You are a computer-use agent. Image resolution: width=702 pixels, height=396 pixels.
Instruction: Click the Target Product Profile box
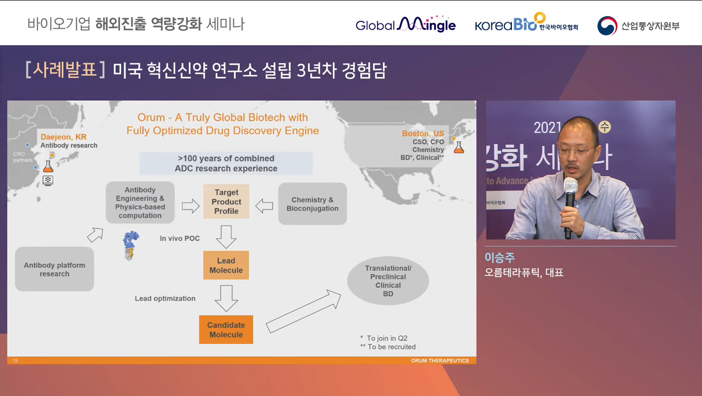point(226,201)
